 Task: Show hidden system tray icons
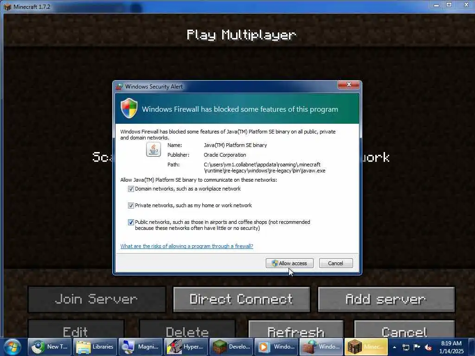point(394,347)
